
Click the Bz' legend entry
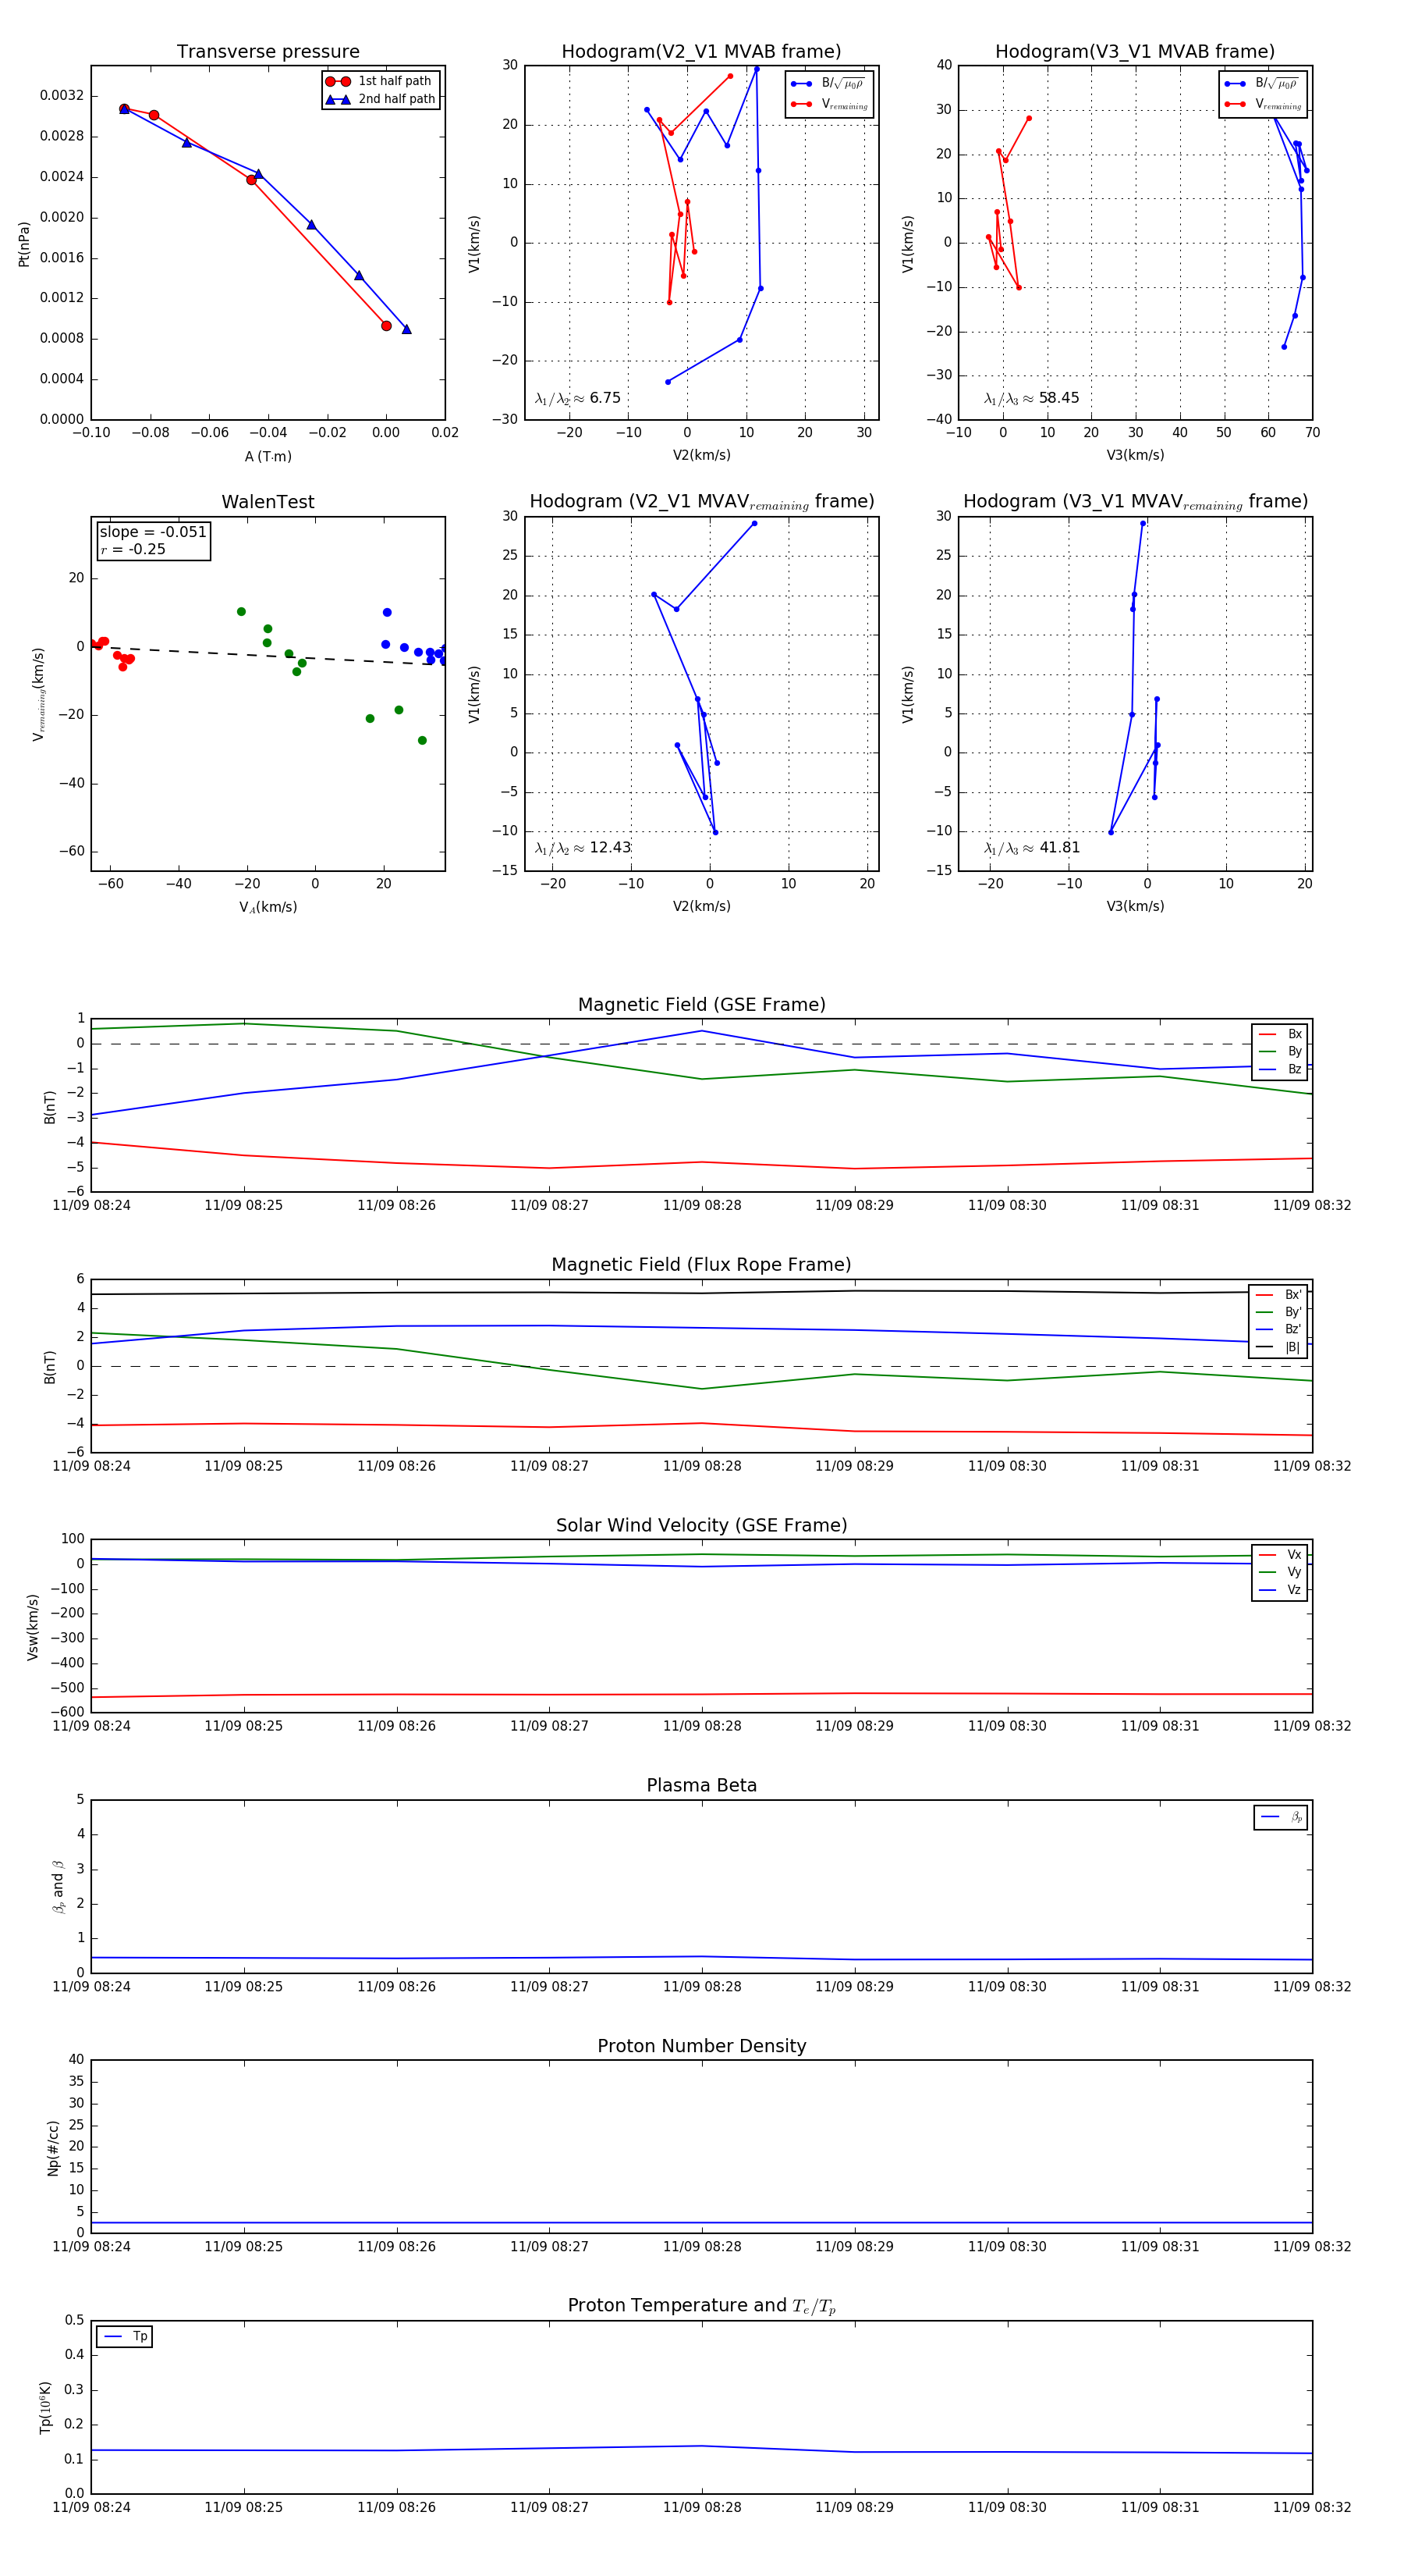click(1279, 1330)
